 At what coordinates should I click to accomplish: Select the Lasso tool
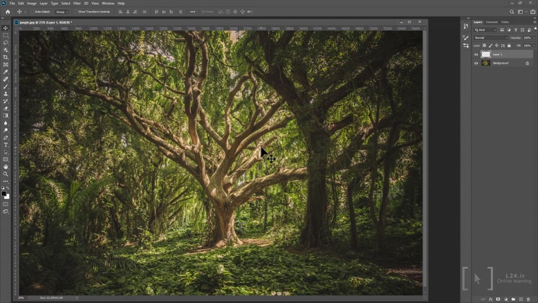coord(6,43)
